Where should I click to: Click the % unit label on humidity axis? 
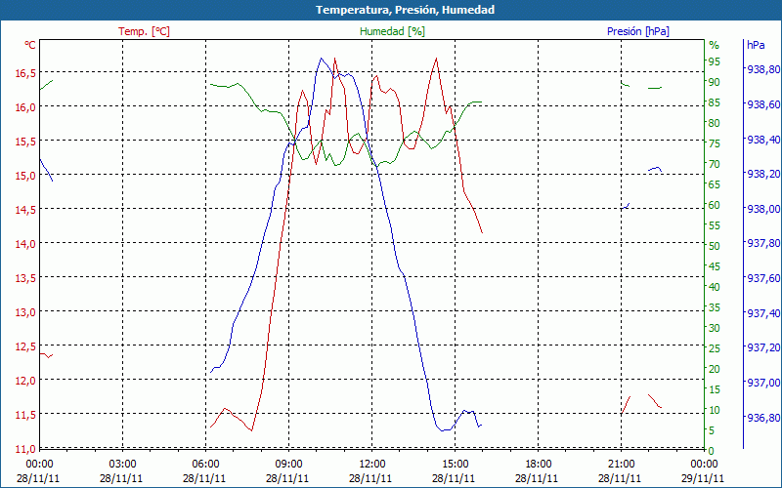click(x=715, y=45)
